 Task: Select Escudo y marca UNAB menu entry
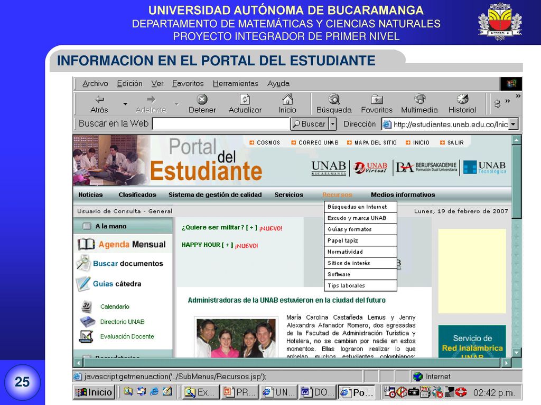coord(360,218)
